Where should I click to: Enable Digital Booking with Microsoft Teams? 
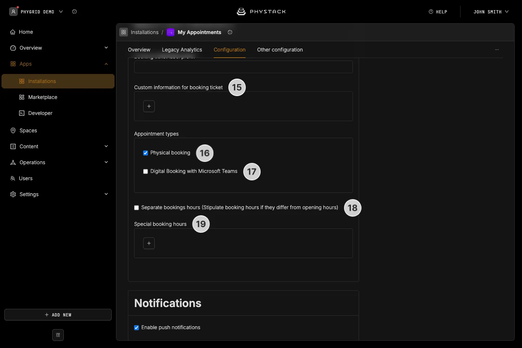pyautogui.click(x=145, y=171)
